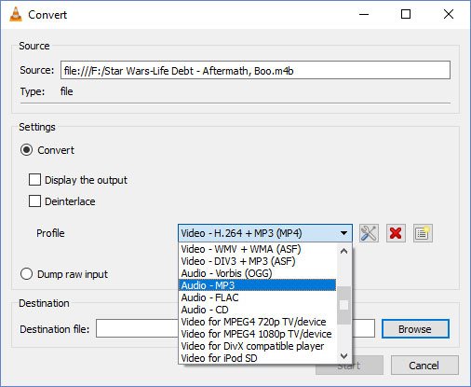
Task: Choose Video - WMV + WMA (ASF) profile
Action: click(x=257, y=249)
